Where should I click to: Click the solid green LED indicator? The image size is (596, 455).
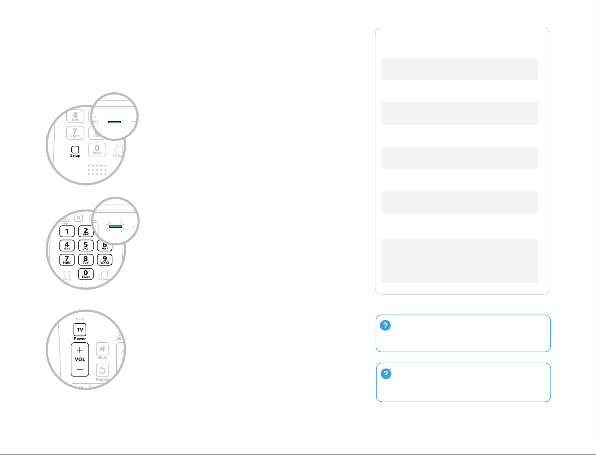[x=114, y=122]
